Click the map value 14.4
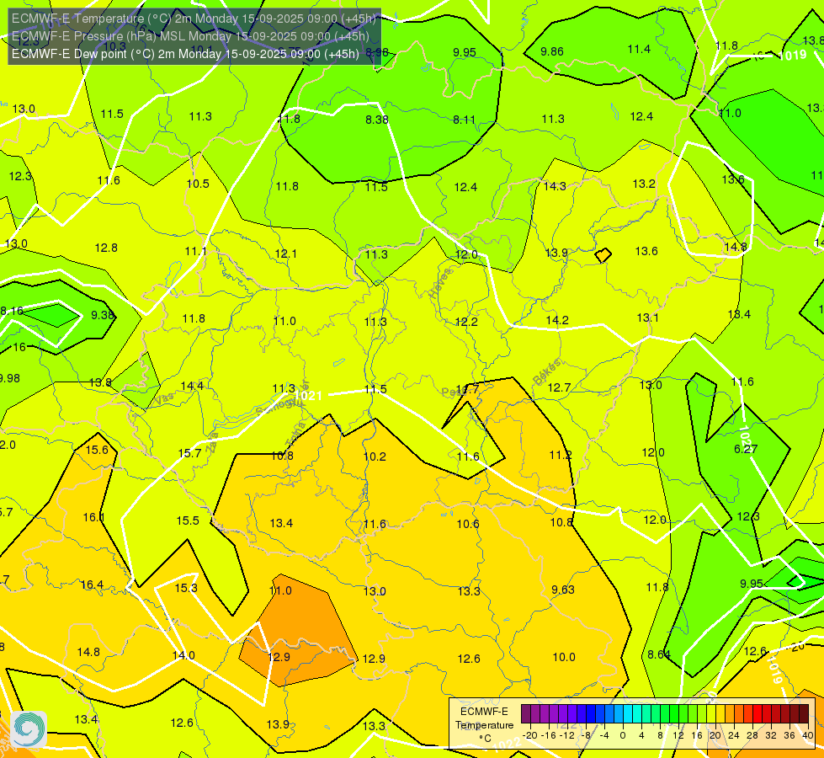The image size is (824, 758). [192, 386]
